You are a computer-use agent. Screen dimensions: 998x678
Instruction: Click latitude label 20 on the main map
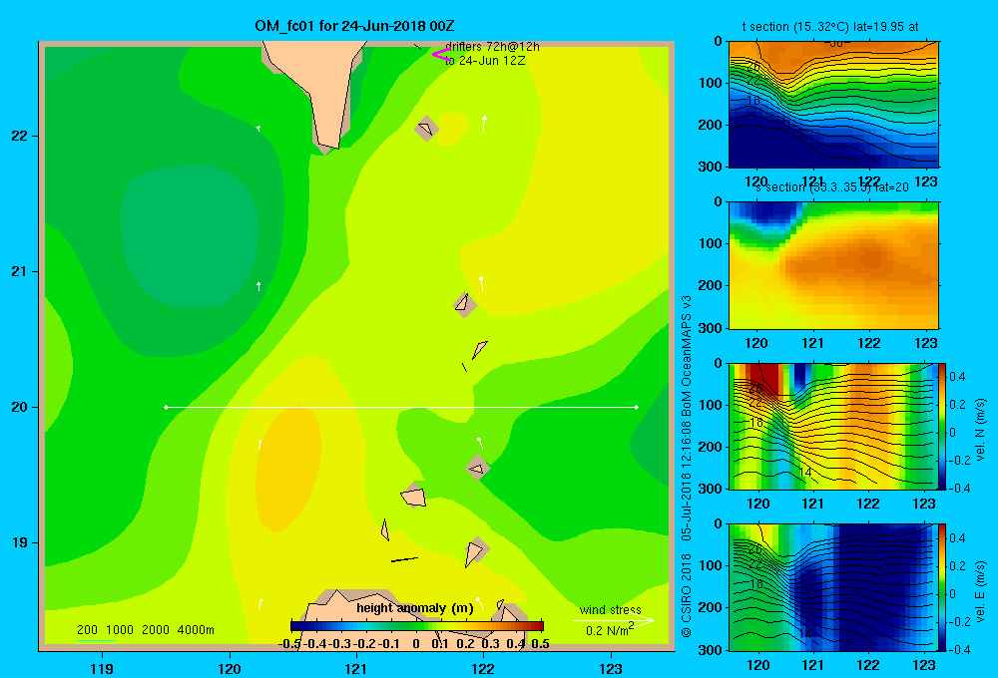[19, 407]
